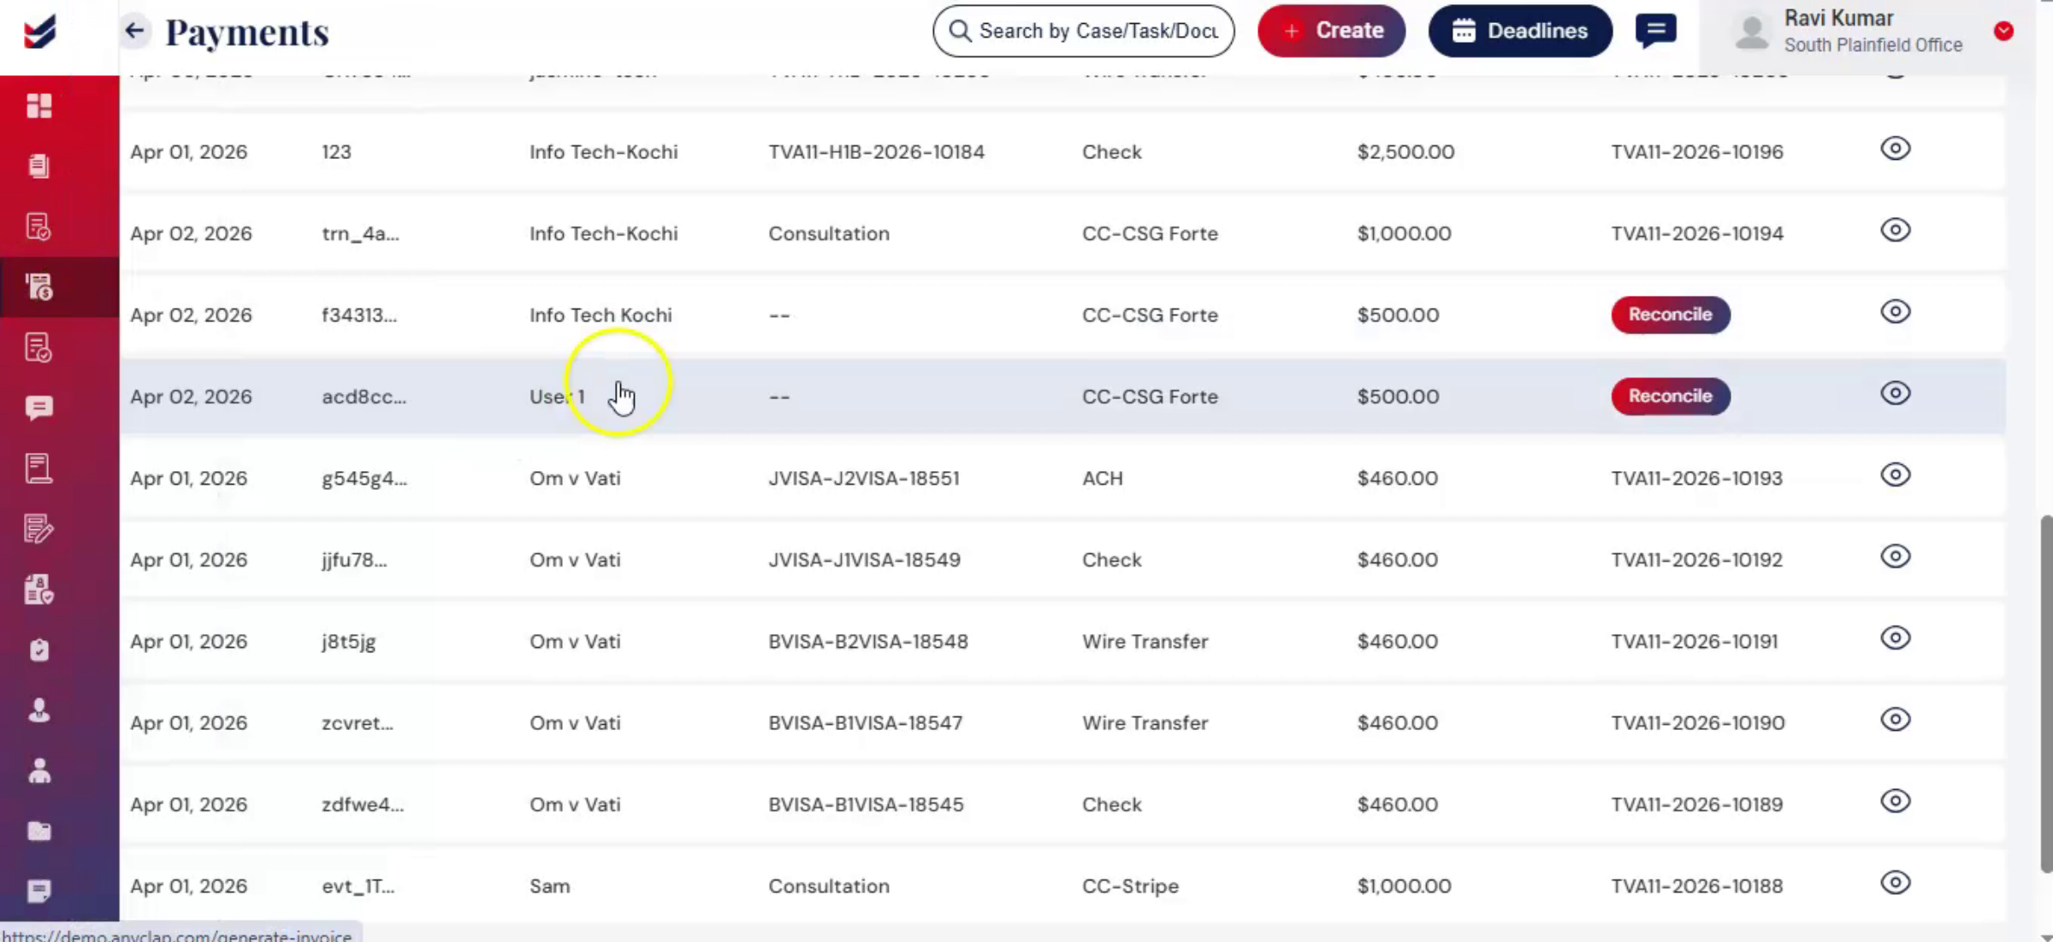Image resolution: width=2053 pixels, height=942 pixels.
Task: Click transaction ID evt_1T...
Action: tap(358, 886)
